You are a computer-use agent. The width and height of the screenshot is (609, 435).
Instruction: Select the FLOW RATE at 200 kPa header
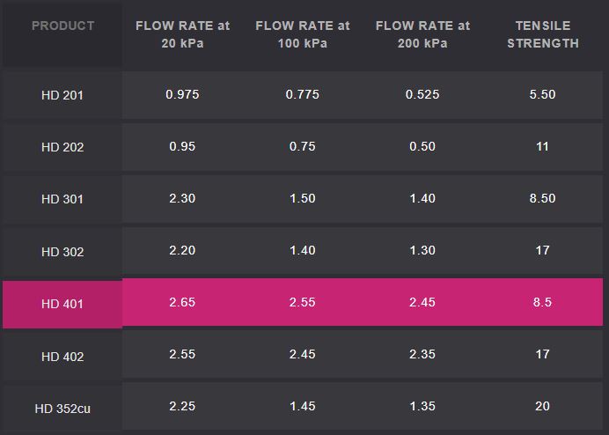pos(422,34)
